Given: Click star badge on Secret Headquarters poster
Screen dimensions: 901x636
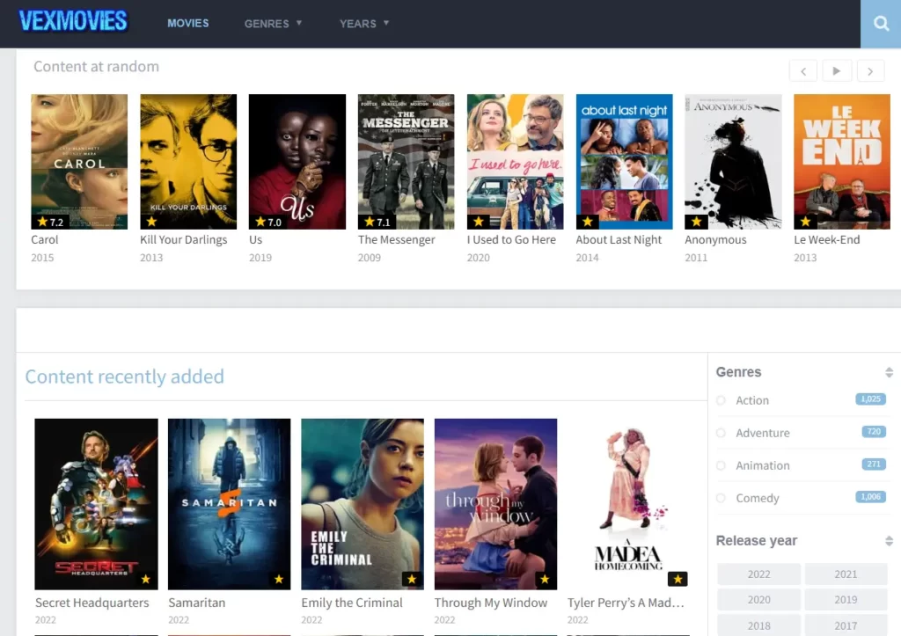Looking at the screenshot, I should click(145, 579).
